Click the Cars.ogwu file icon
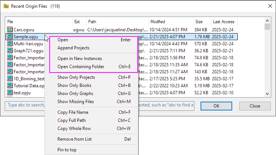The width and height of the screenshot is (276, 155). pos(10,29)
